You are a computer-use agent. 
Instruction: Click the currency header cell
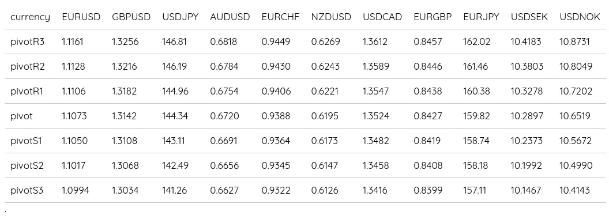tap(31, 17)
